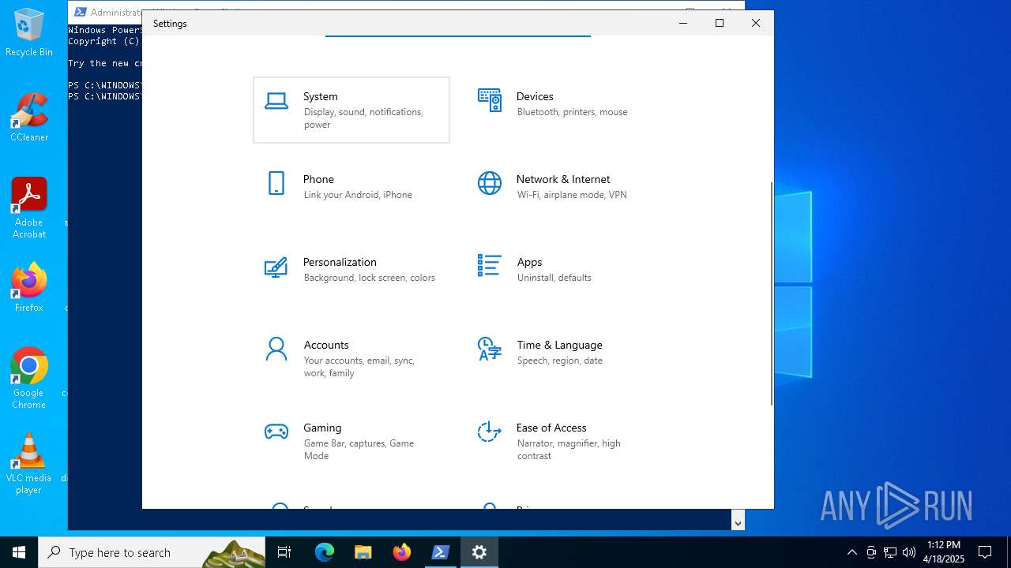Click the "Display, sound, notifications, power" description
Screen dimensions: 1011x568
tap(363, 118)
